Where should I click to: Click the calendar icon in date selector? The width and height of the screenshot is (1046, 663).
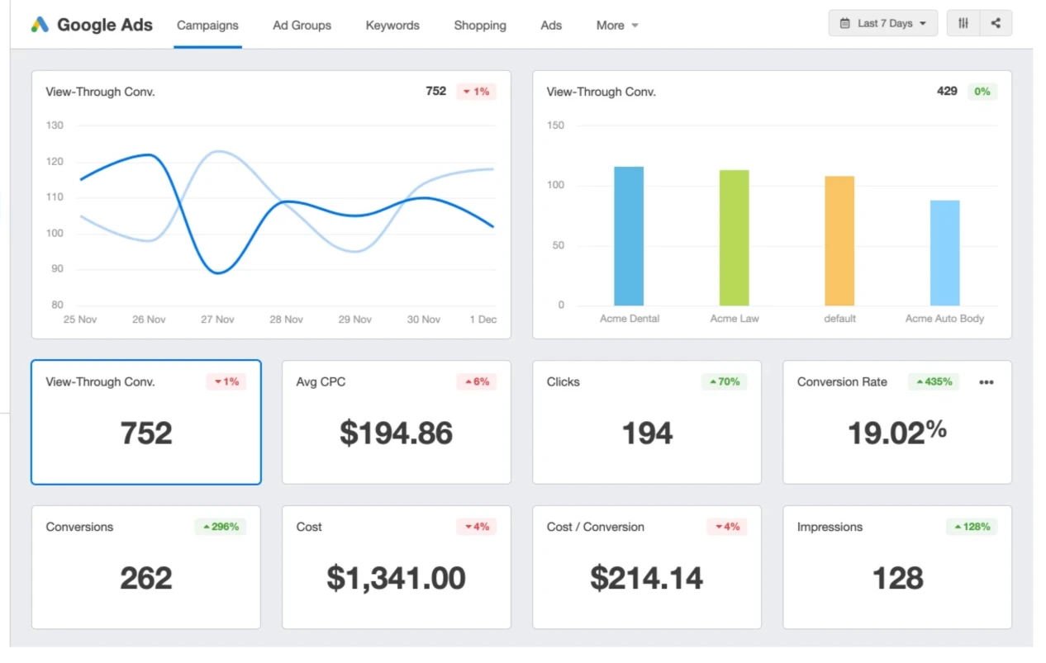(844, 23)
